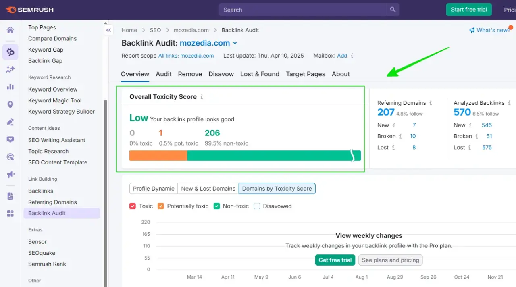Select the Content pencil sidebar icon
516x287 pixels.
(x=10, y=121)
